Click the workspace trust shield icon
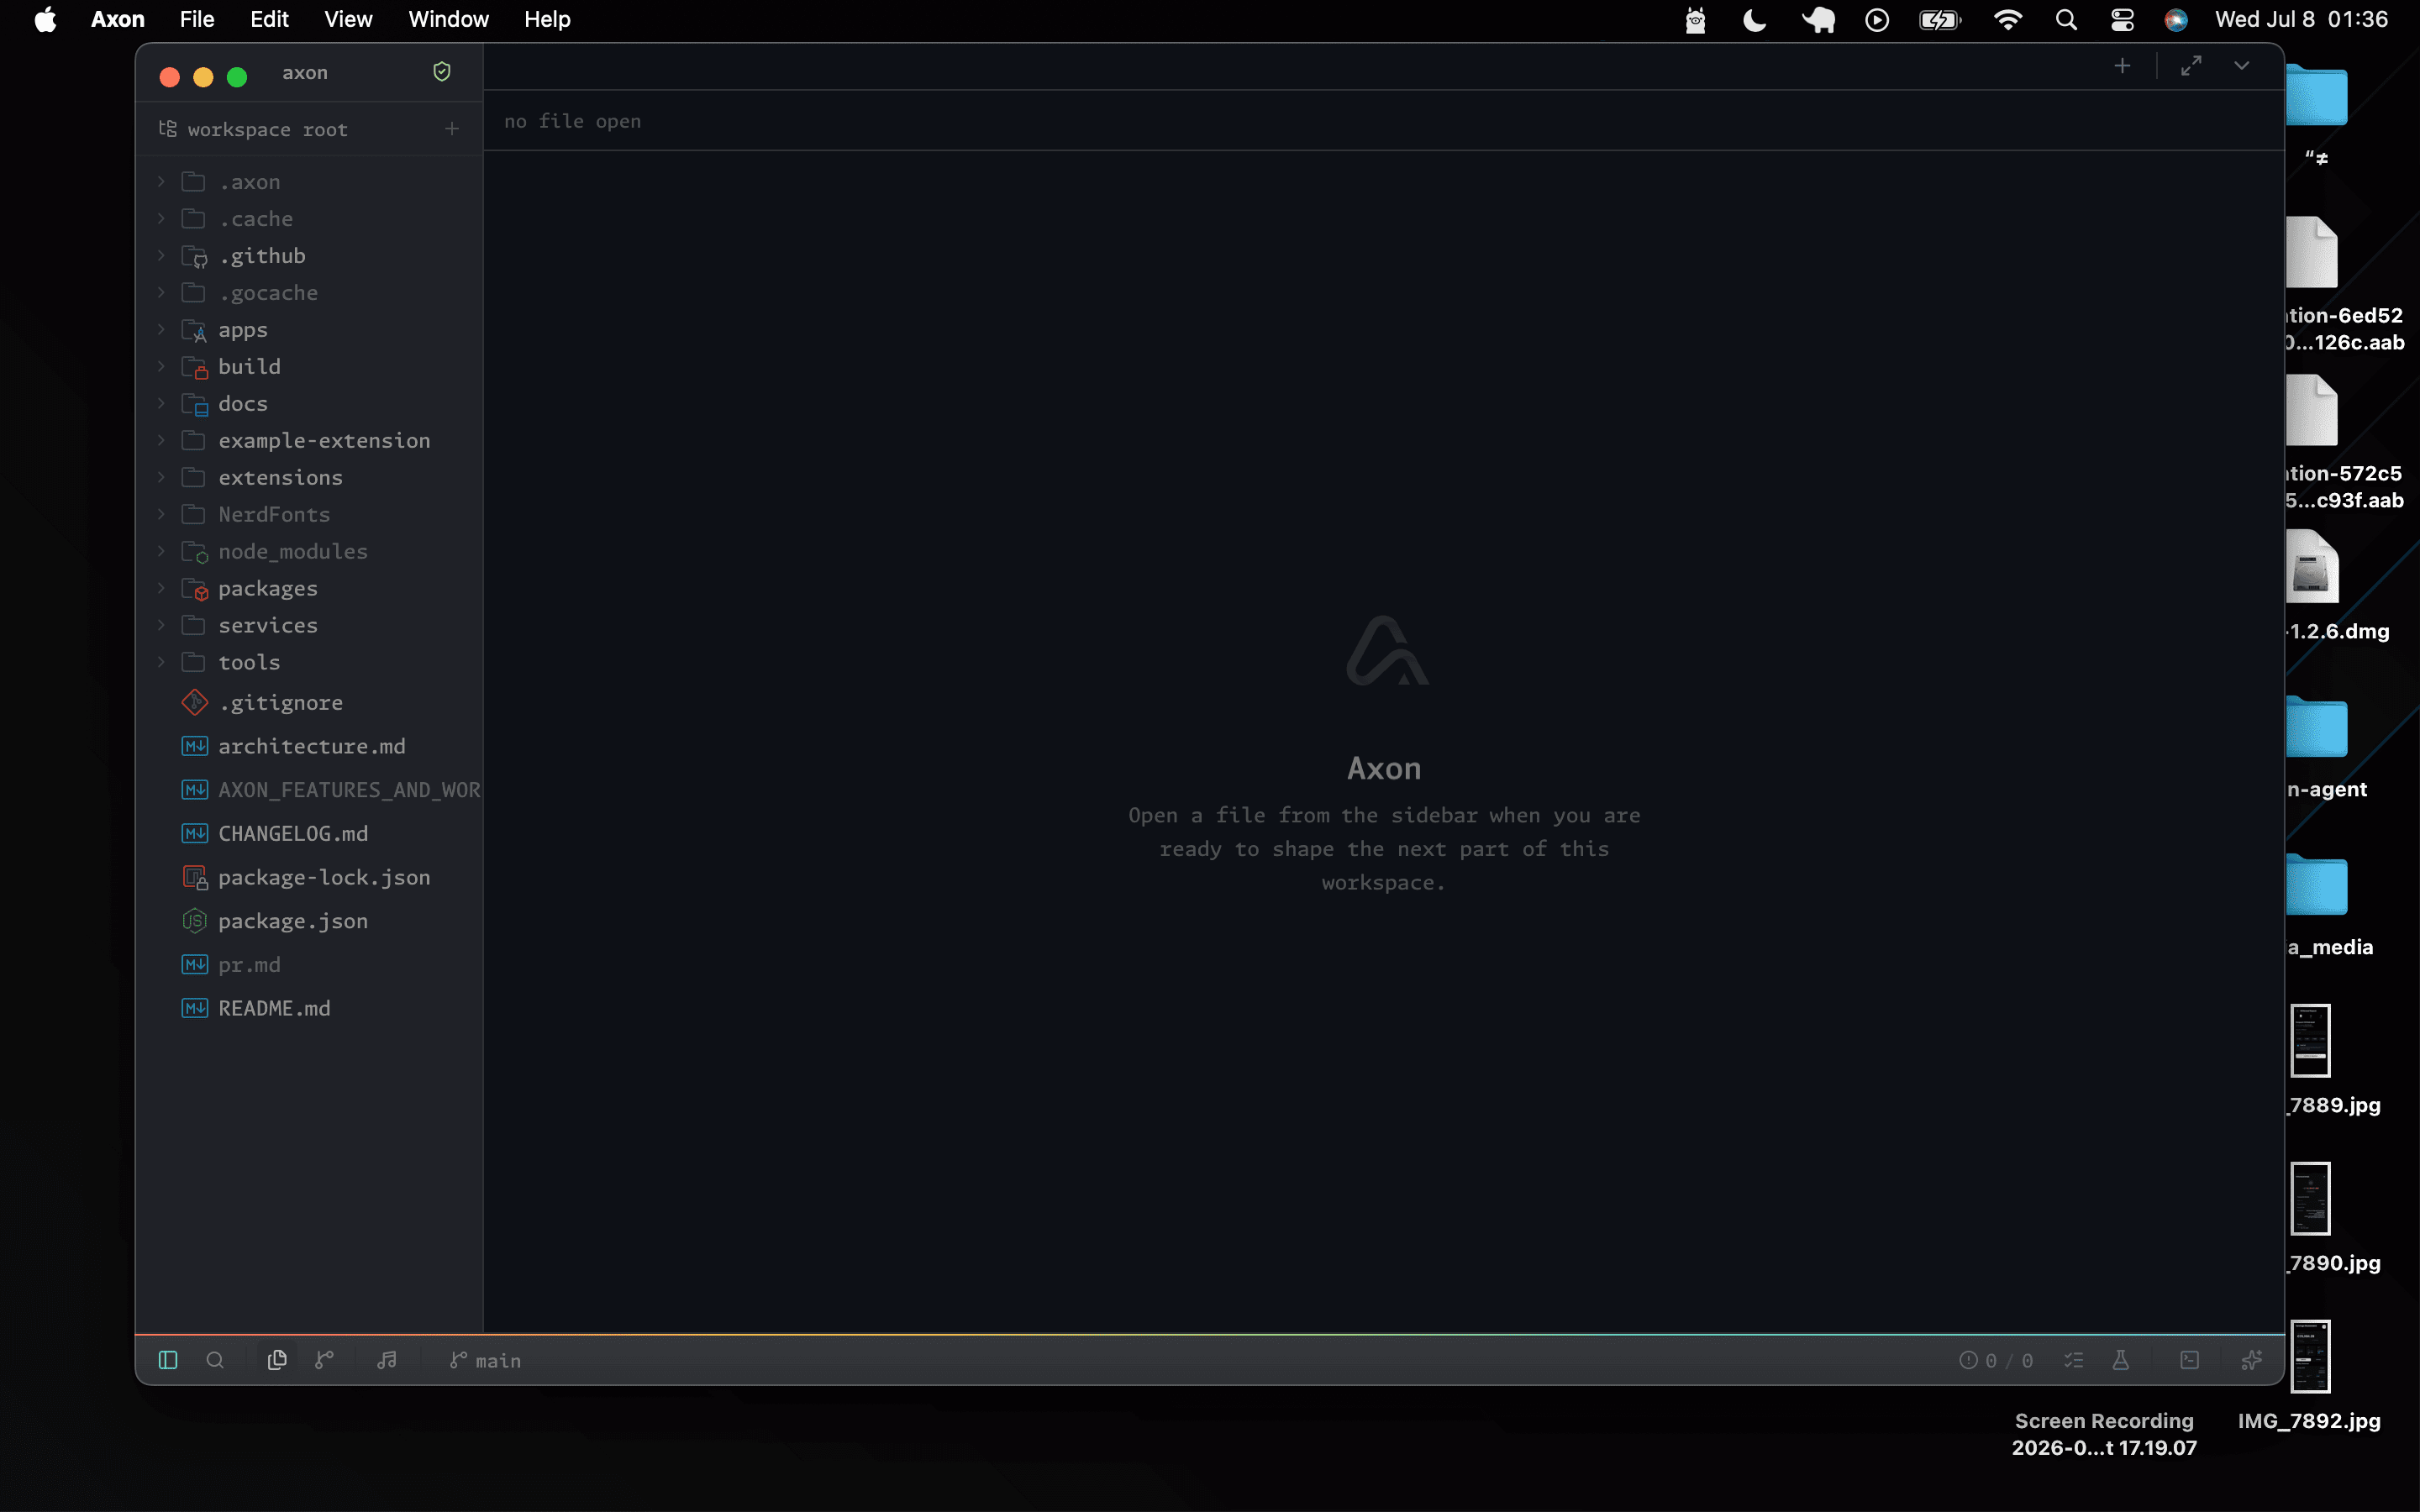2420x1512 pixels. click(442, 72)
